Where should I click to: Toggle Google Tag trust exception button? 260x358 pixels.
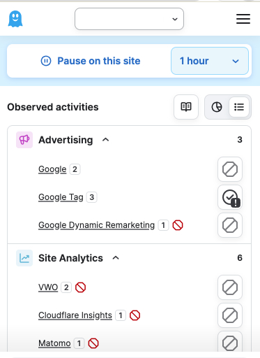coord(230,197)
